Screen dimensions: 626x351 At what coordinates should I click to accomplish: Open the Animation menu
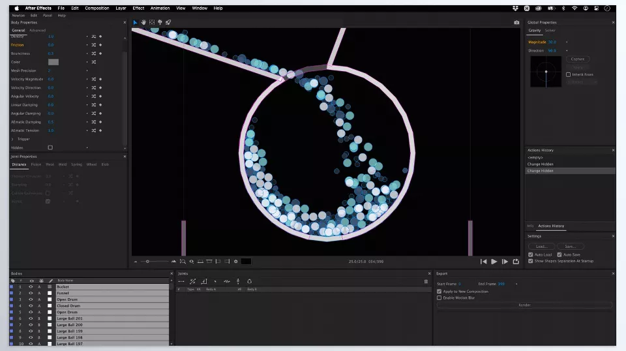160,8
